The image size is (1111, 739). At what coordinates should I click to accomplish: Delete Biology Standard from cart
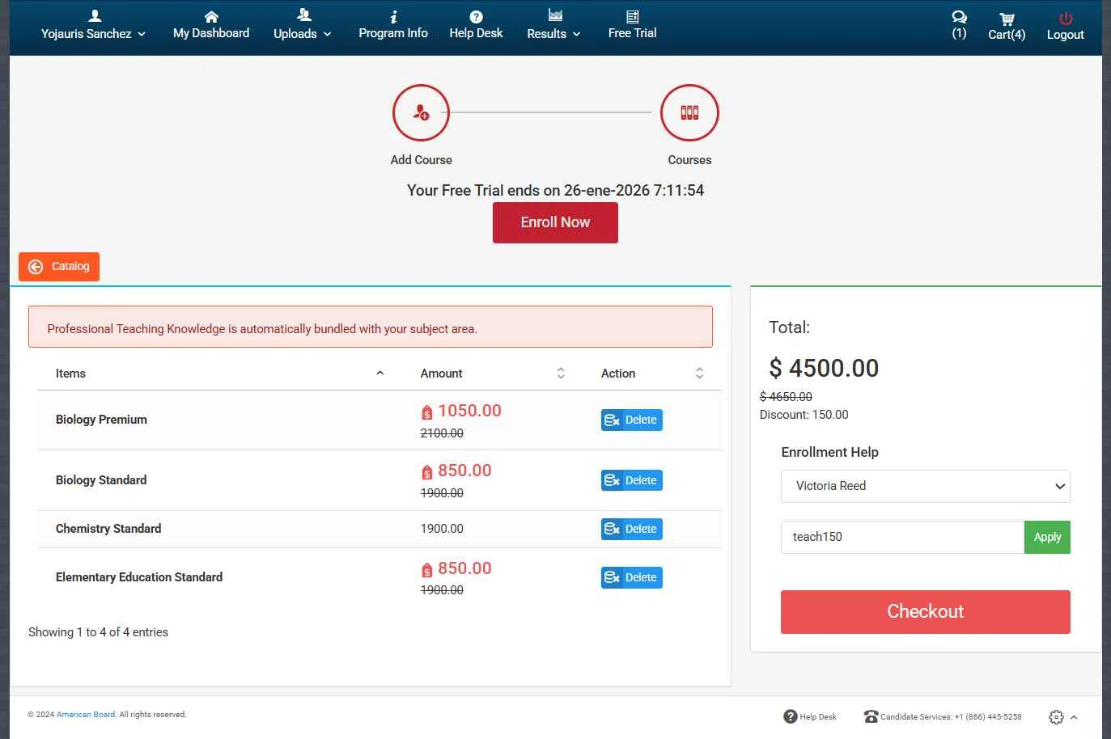(631, 480)
